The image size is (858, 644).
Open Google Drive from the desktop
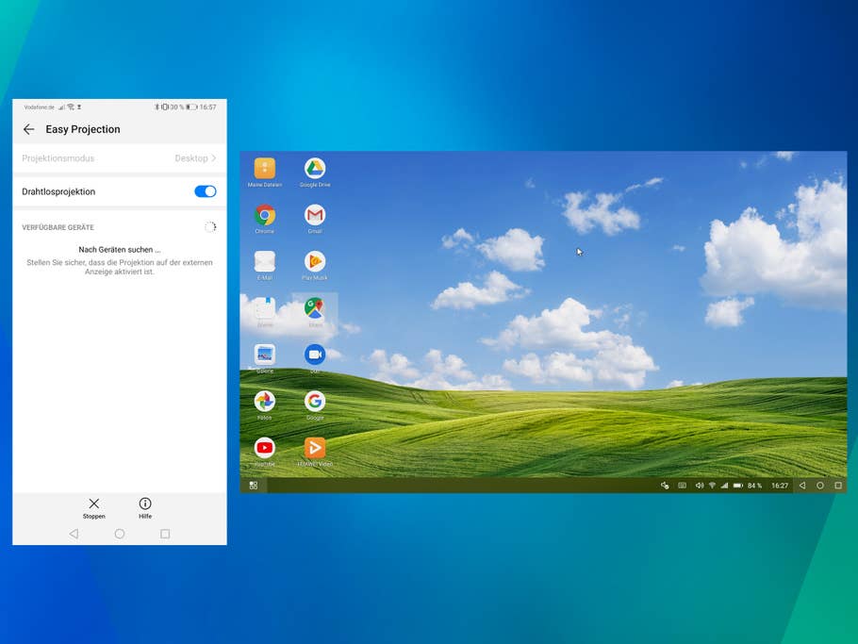pos(315,169)
